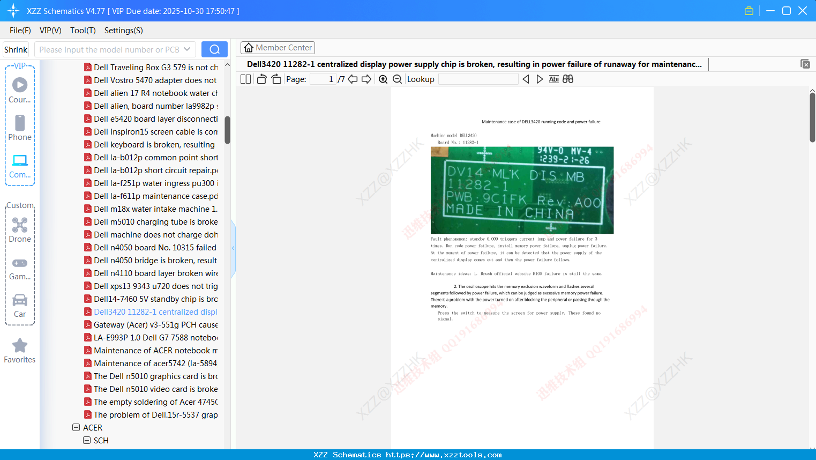
Task: Click the blue search button
Action: [214, 49]
